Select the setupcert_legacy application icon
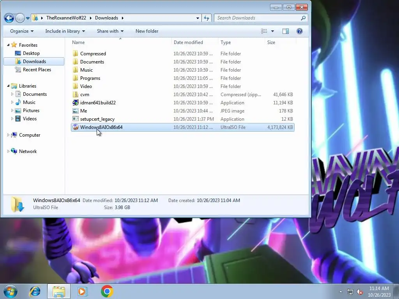Screen dimensions: 399x299 coord(75,119)
